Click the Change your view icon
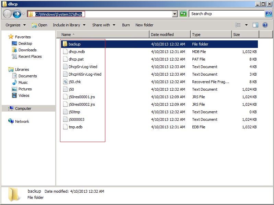Viewport: 274px width, 205px height. click(238, 25)
